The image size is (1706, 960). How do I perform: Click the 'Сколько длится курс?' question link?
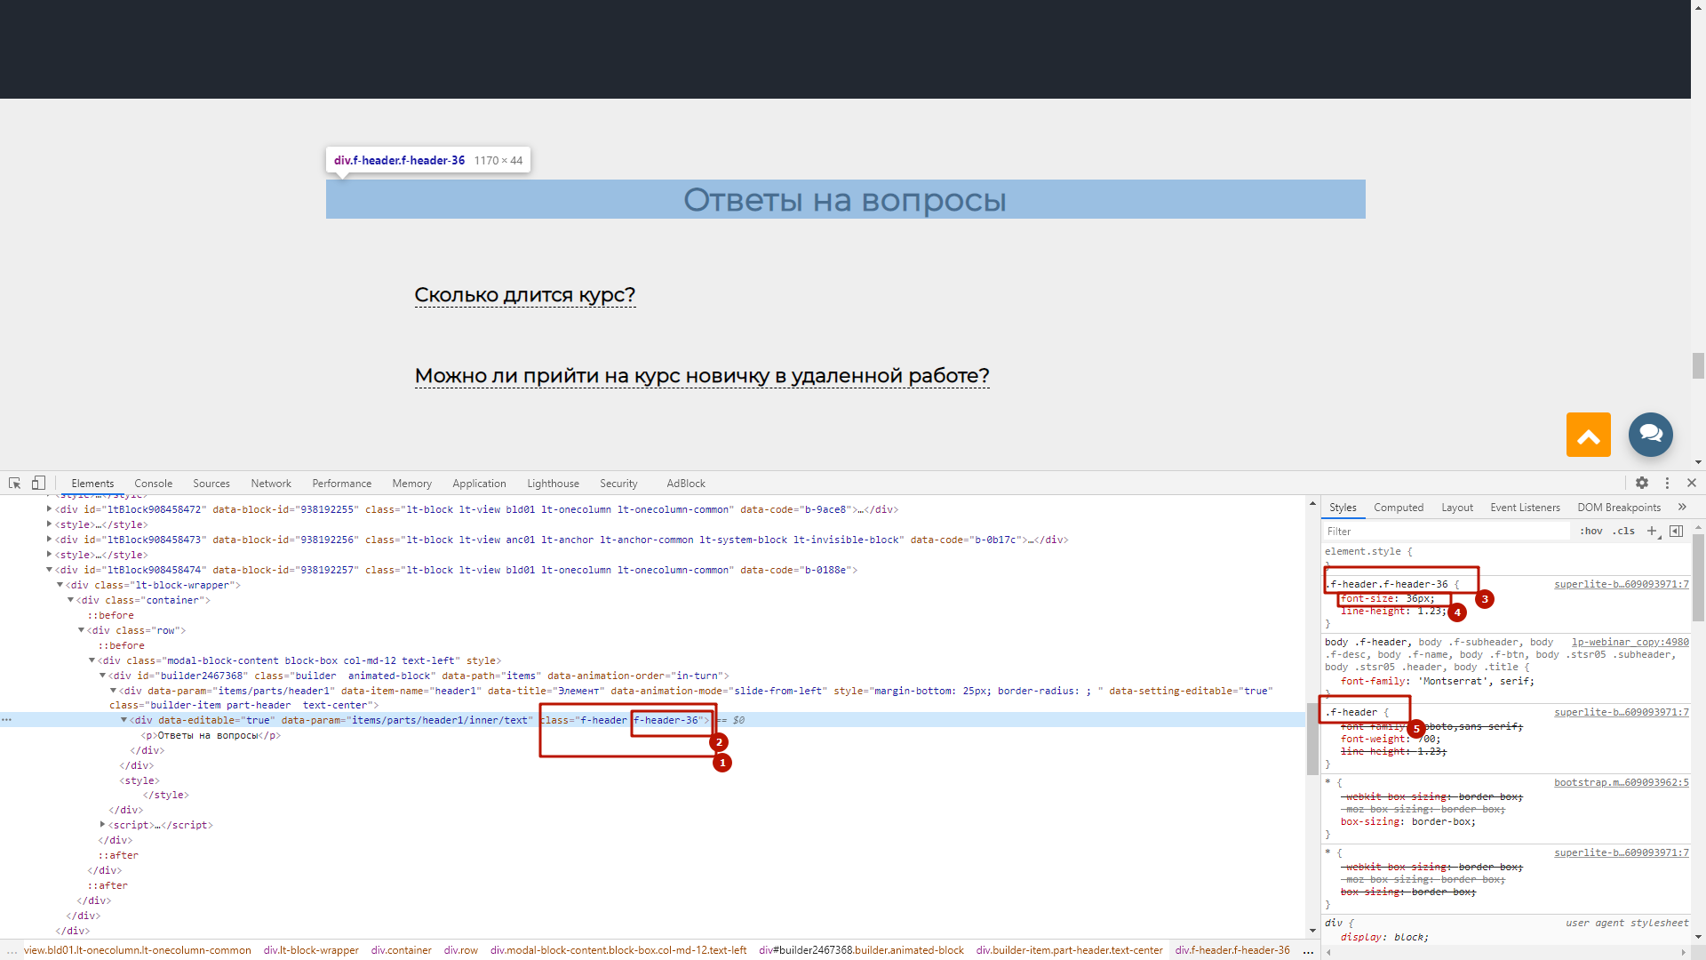point(525,295)
